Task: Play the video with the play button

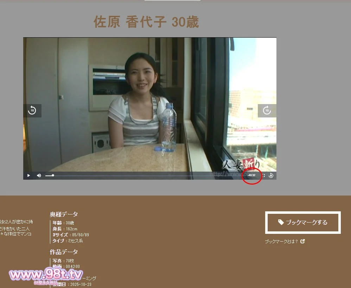Action: click(28, 175)
